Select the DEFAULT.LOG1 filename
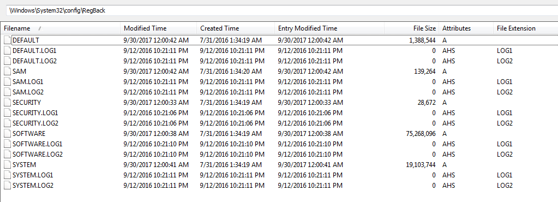Screen dimensions: 558x202 point(34,51)
